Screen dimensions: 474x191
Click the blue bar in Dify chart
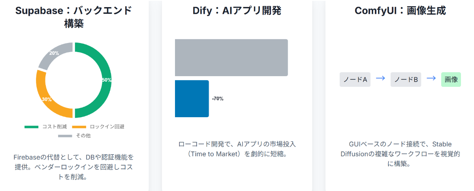(192, 99)
